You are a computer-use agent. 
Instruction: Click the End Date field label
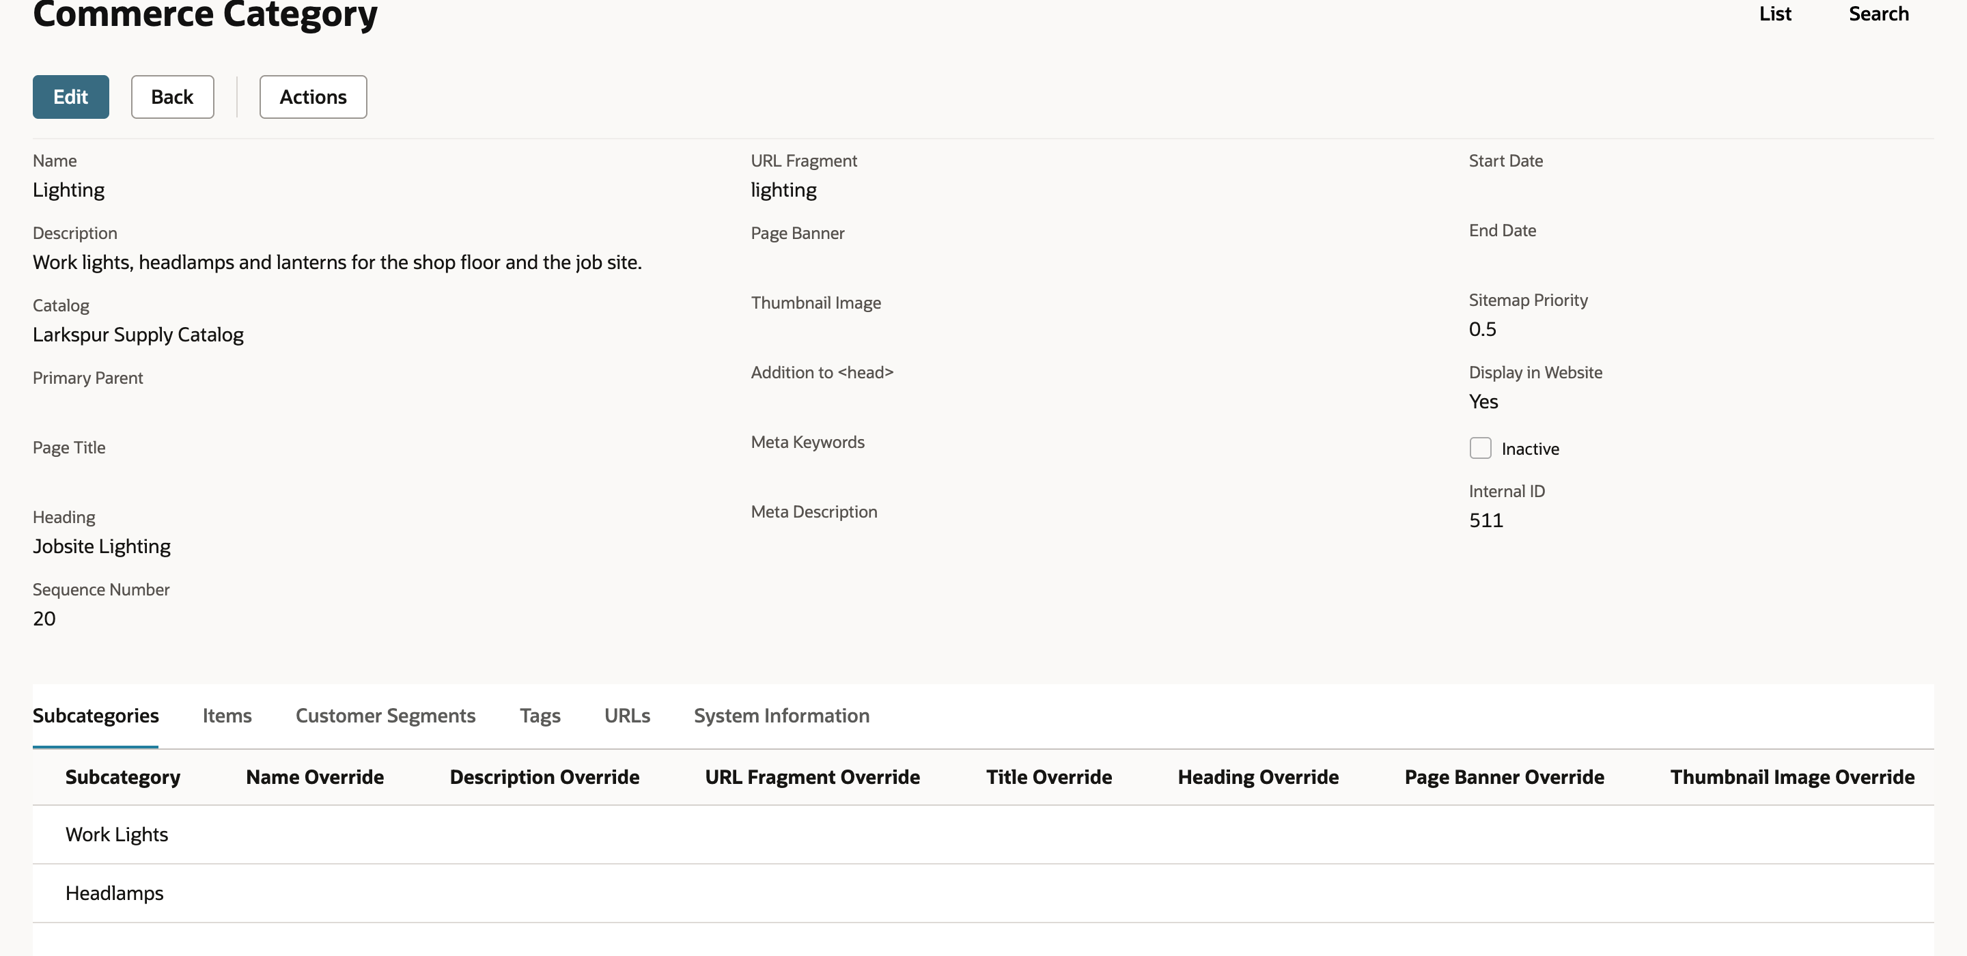tap(1502, 230)
